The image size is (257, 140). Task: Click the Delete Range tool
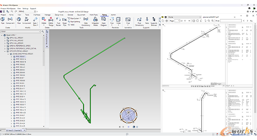tap(51, 22)
